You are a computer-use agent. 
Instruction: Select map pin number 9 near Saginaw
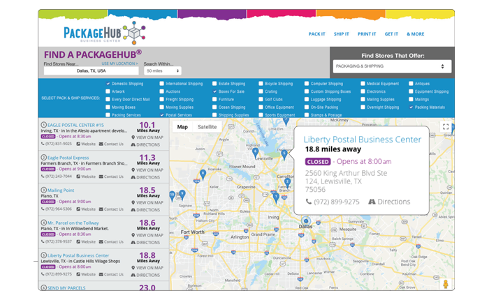pos(182,195)
